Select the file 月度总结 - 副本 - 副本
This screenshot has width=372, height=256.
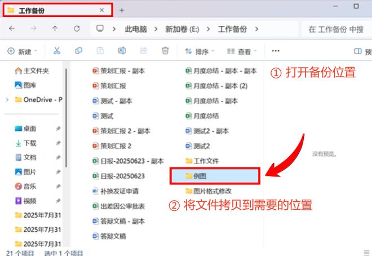tap(221, 70)
